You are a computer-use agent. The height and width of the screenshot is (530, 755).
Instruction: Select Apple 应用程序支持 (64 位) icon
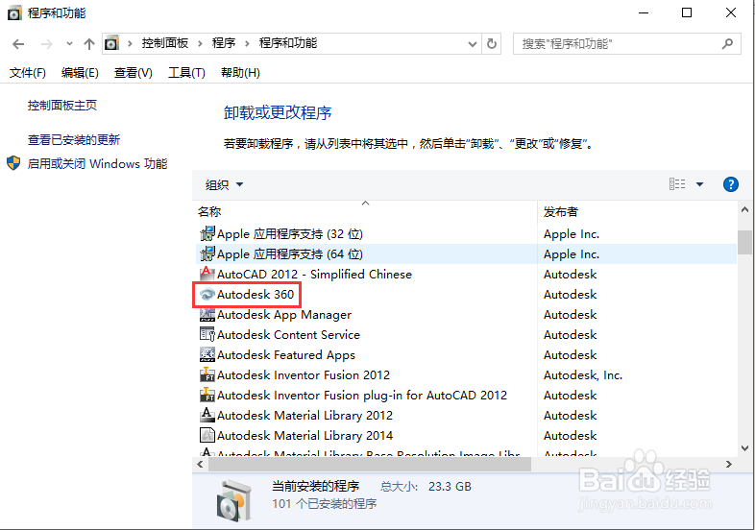pyautogui.click(x=207, y=254)
